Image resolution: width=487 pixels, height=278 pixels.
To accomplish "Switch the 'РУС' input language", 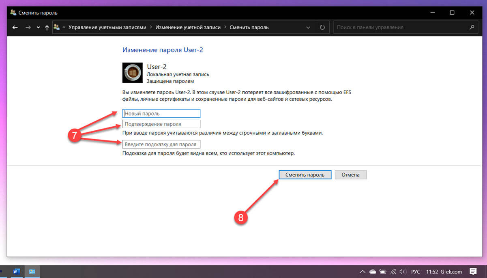I will (416, 272).
